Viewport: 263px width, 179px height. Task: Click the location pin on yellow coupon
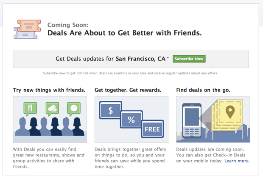pyautogui.click(x=229, y=114)
